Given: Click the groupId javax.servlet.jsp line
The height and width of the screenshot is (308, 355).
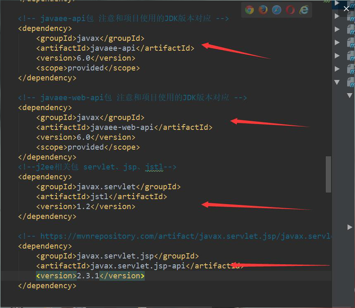Looking at the screenshot, I should click(x=118, y=256).
